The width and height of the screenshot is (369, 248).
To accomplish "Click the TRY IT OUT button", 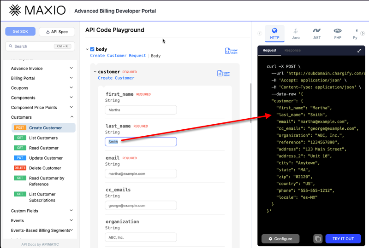I will (x=343, y=239).
